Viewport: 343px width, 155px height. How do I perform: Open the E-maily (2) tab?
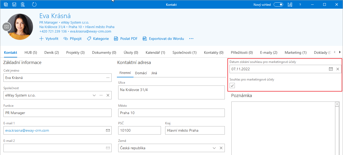[x=269, y=52]
